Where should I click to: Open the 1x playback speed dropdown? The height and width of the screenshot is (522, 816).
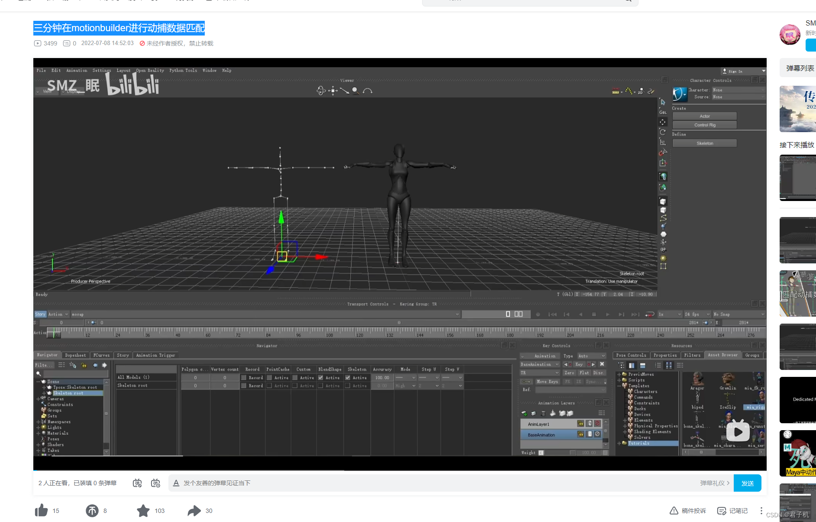click(670, 314)
